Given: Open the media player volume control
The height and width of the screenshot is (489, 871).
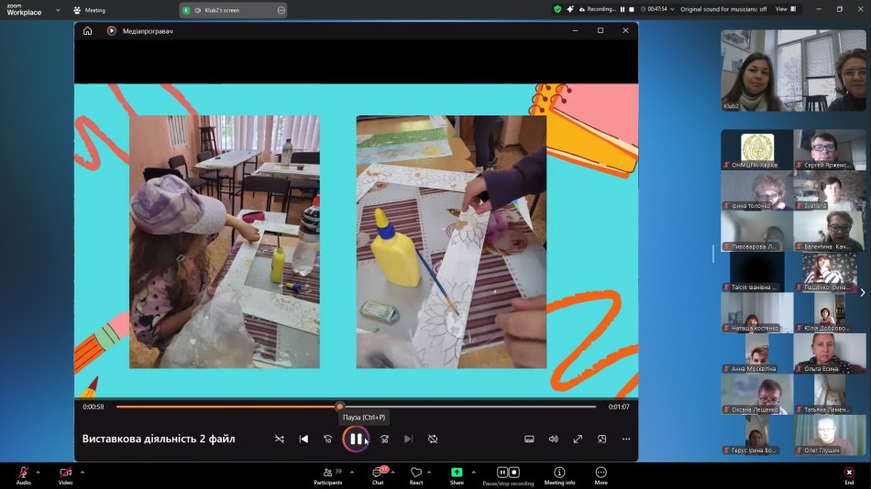Looking at the screenshot, I should [553, 440].
